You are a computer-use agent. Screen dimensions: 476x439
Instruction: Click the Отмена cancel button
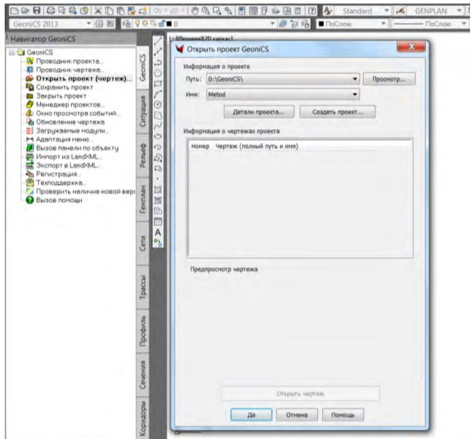click(x=297, y=415)
